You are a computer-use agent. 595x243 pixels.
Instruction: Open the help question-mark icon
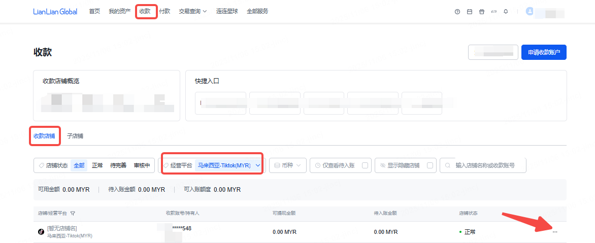tap(457, 12)
